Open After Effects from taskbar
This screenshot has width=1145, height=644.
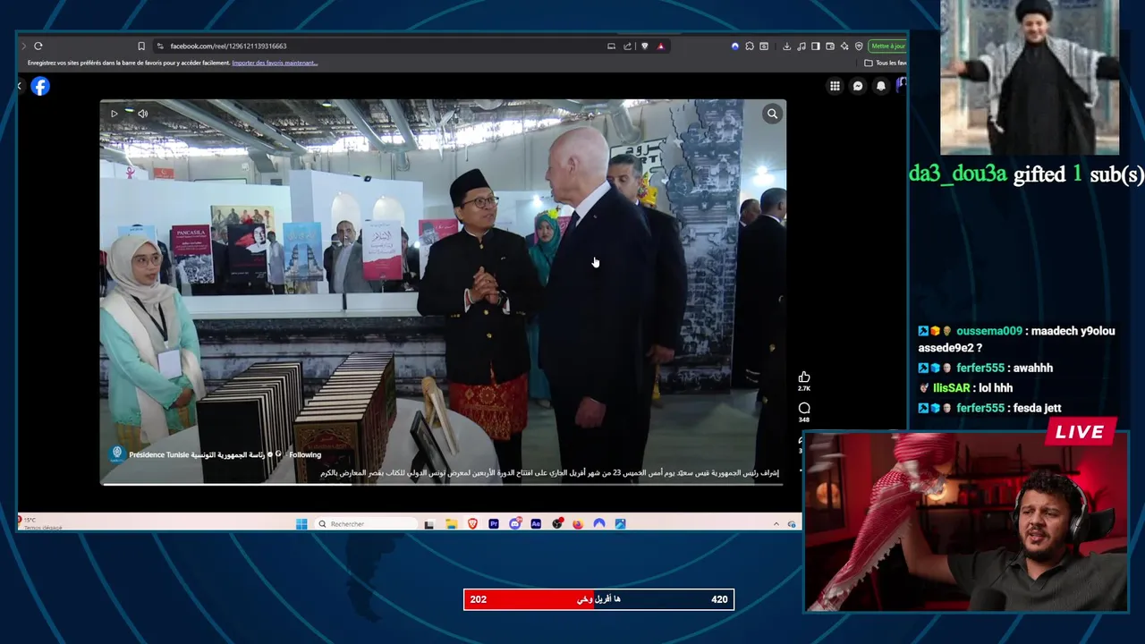[536, 524]
